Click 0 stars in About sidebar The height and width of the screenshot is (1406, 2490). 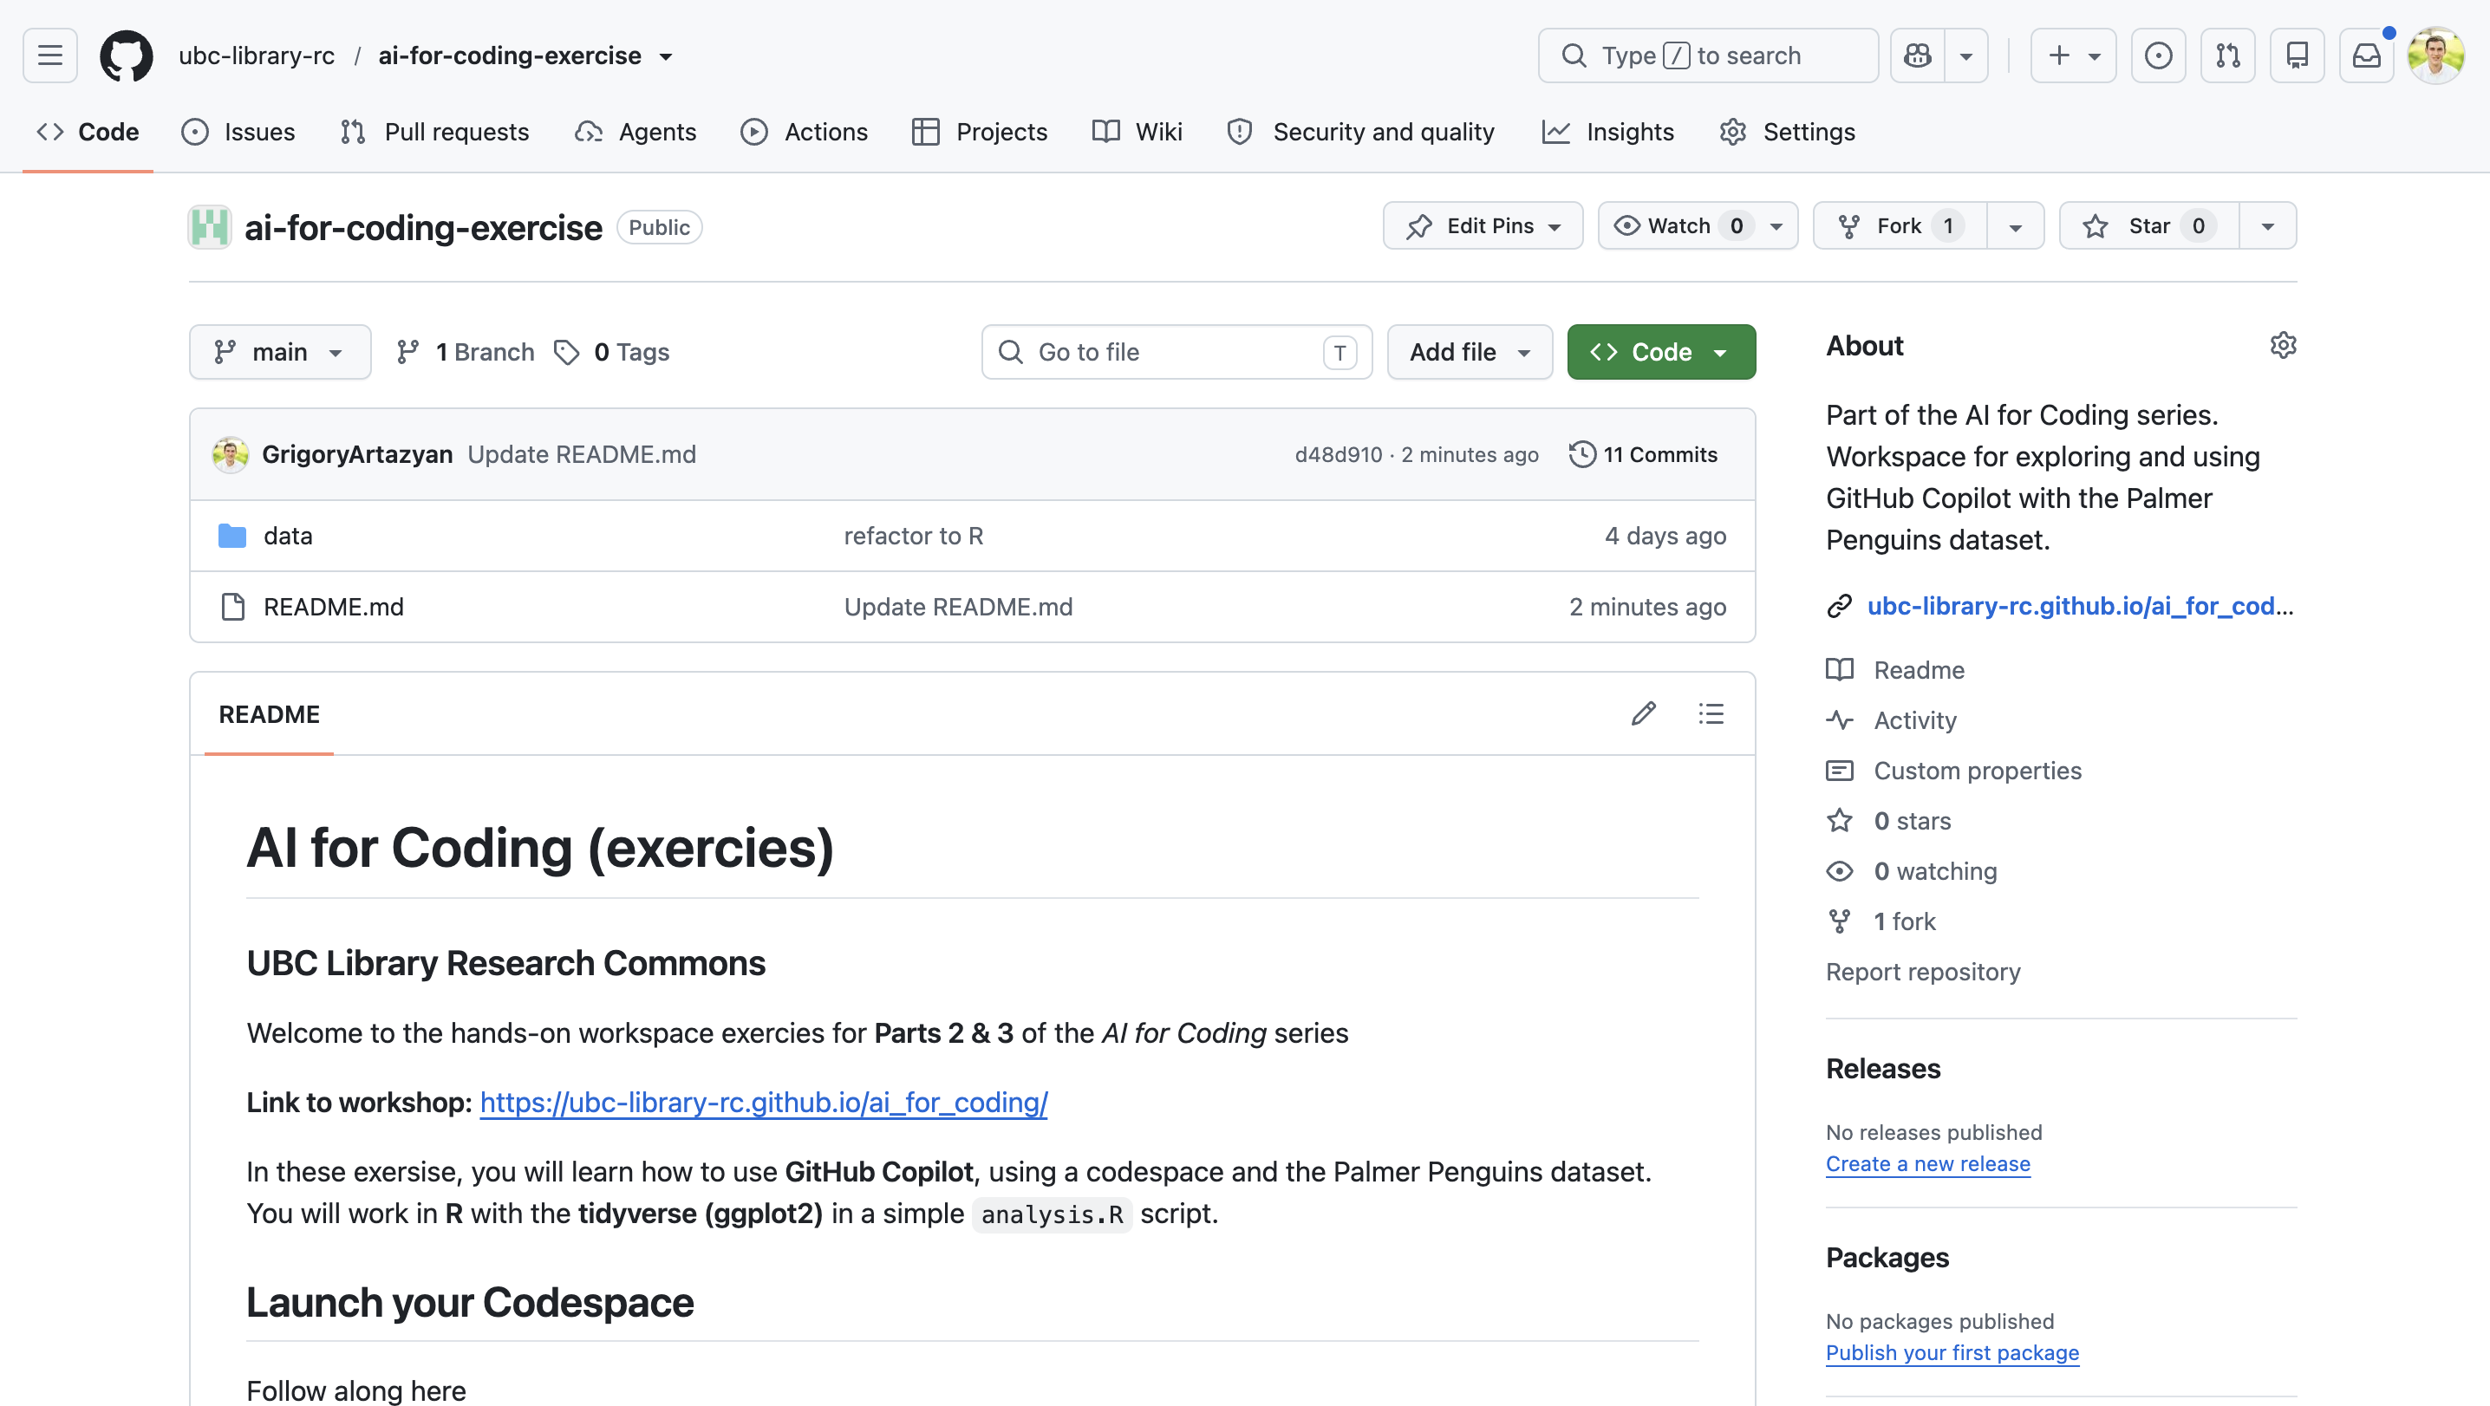coord(1912,820)
